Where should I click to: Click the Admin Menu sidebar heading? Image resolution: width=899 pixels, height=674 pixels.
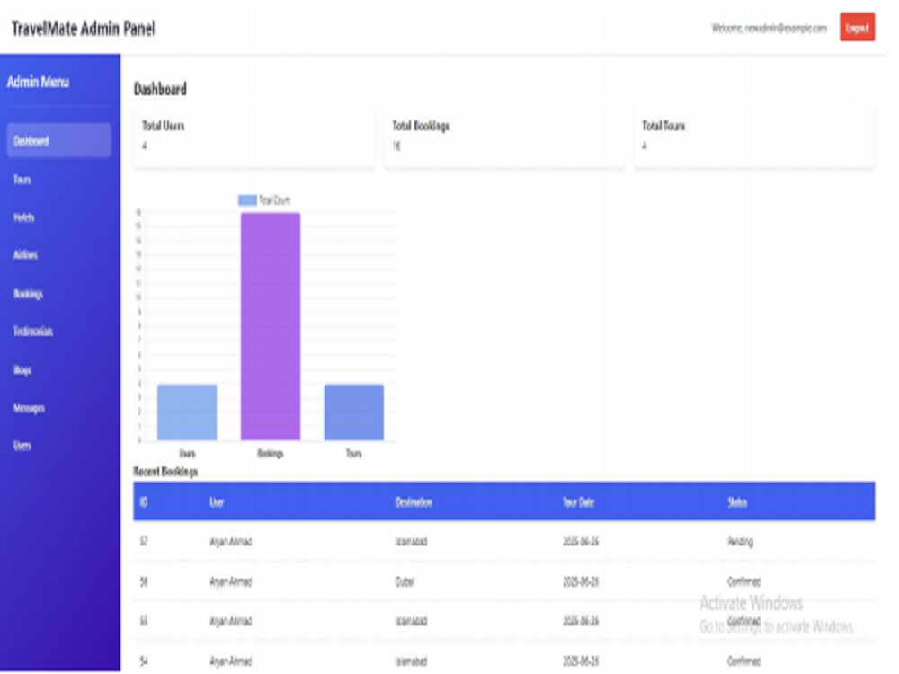[x=38, y=82]
